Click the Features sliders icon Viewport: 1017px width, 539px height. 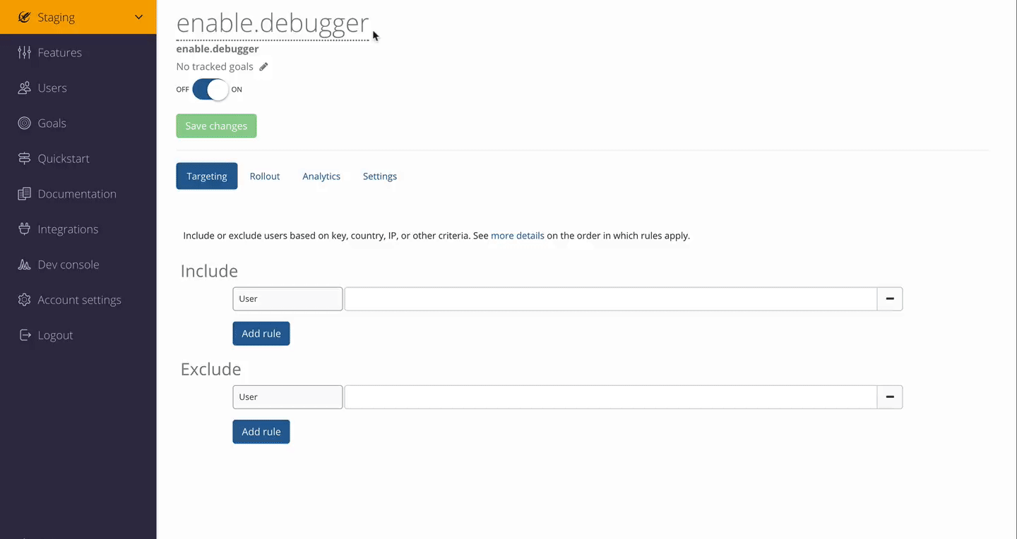point(25,52)
